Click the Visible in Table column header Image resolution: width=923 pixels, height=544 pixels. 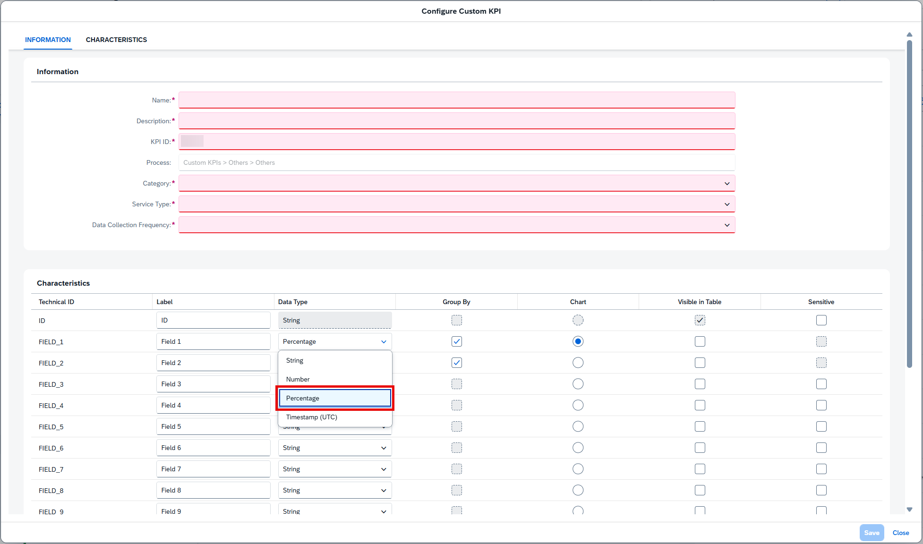700,302
